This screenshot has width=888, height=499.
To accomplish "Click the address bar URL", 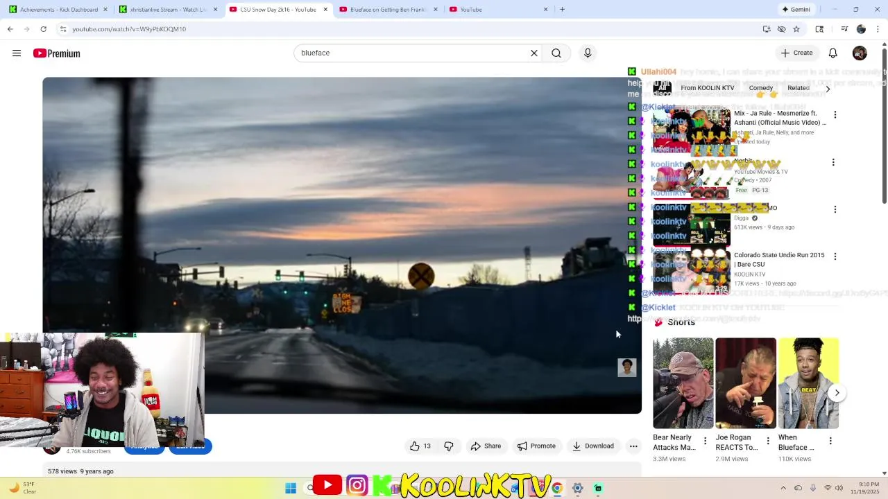I will [129, 29].
